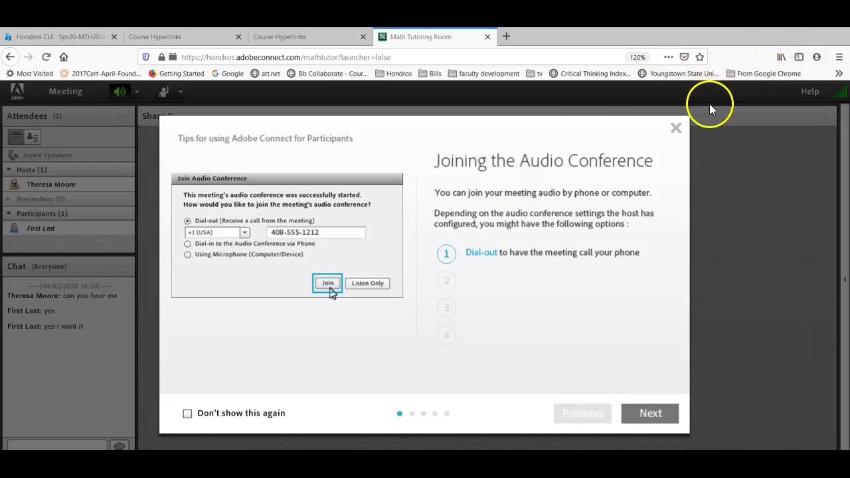Click the tracking protection shield icon

[x=146, y=57]
